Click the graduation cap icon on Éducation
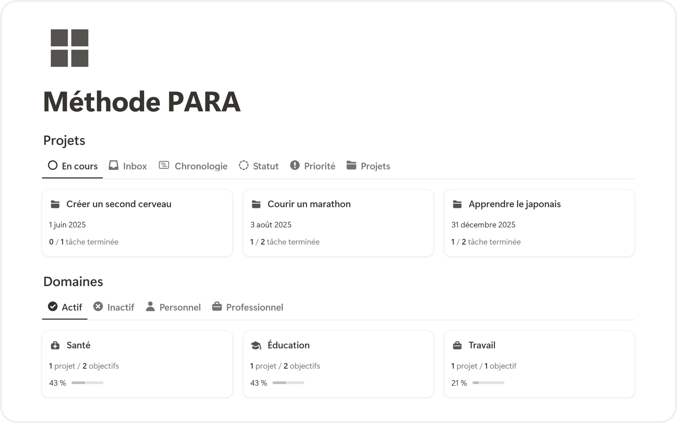This screenshot has height=423, width=677. [256, 346]
